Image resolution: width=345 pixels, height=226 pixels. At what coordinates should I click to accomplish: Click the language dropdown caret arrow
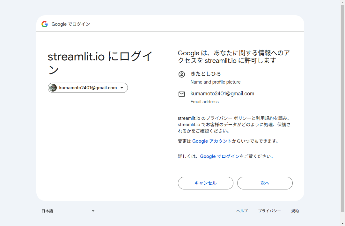point(93,211)
